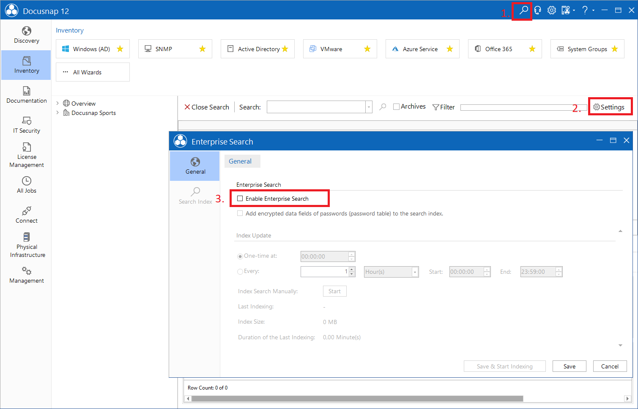Open the Connect module
The width and height of the screenshot is (638, 409).
pos(26,215)
